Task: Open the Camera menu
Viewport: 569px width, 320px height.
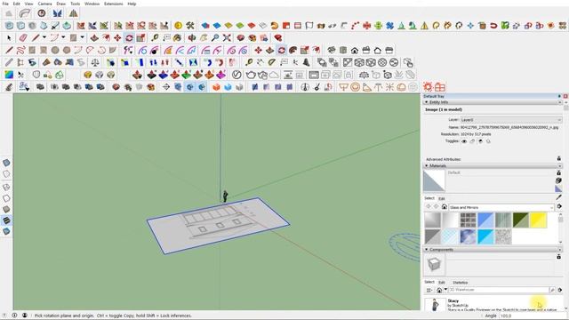Action: [44, 4]
